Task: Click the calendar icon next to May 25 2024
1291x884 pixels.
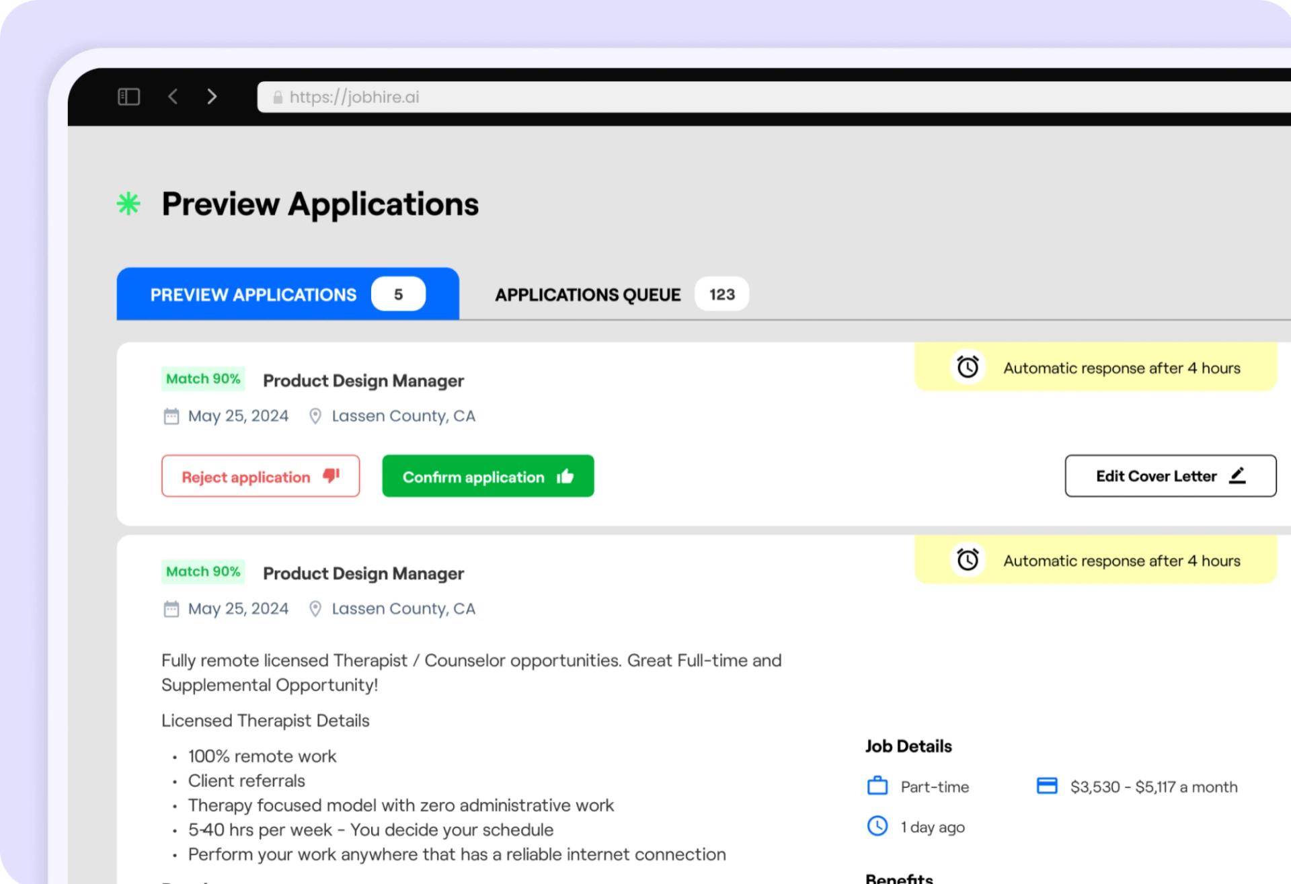Action: [x=171, y=416]
